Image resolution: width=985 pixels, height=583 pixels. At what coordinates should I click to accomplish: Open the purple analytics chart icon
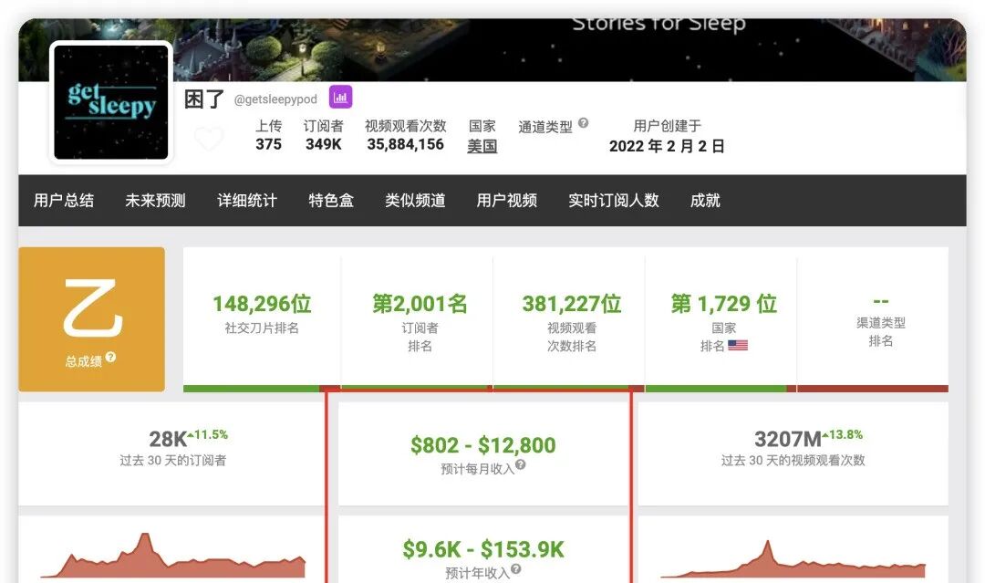(339, 96)
